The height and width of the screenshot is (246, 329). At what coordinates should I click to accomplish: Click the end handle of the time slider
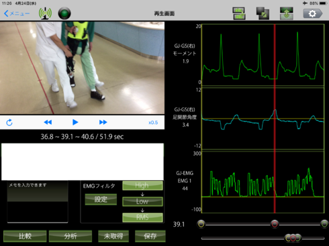pyautogui.click(x=324, y=224)
